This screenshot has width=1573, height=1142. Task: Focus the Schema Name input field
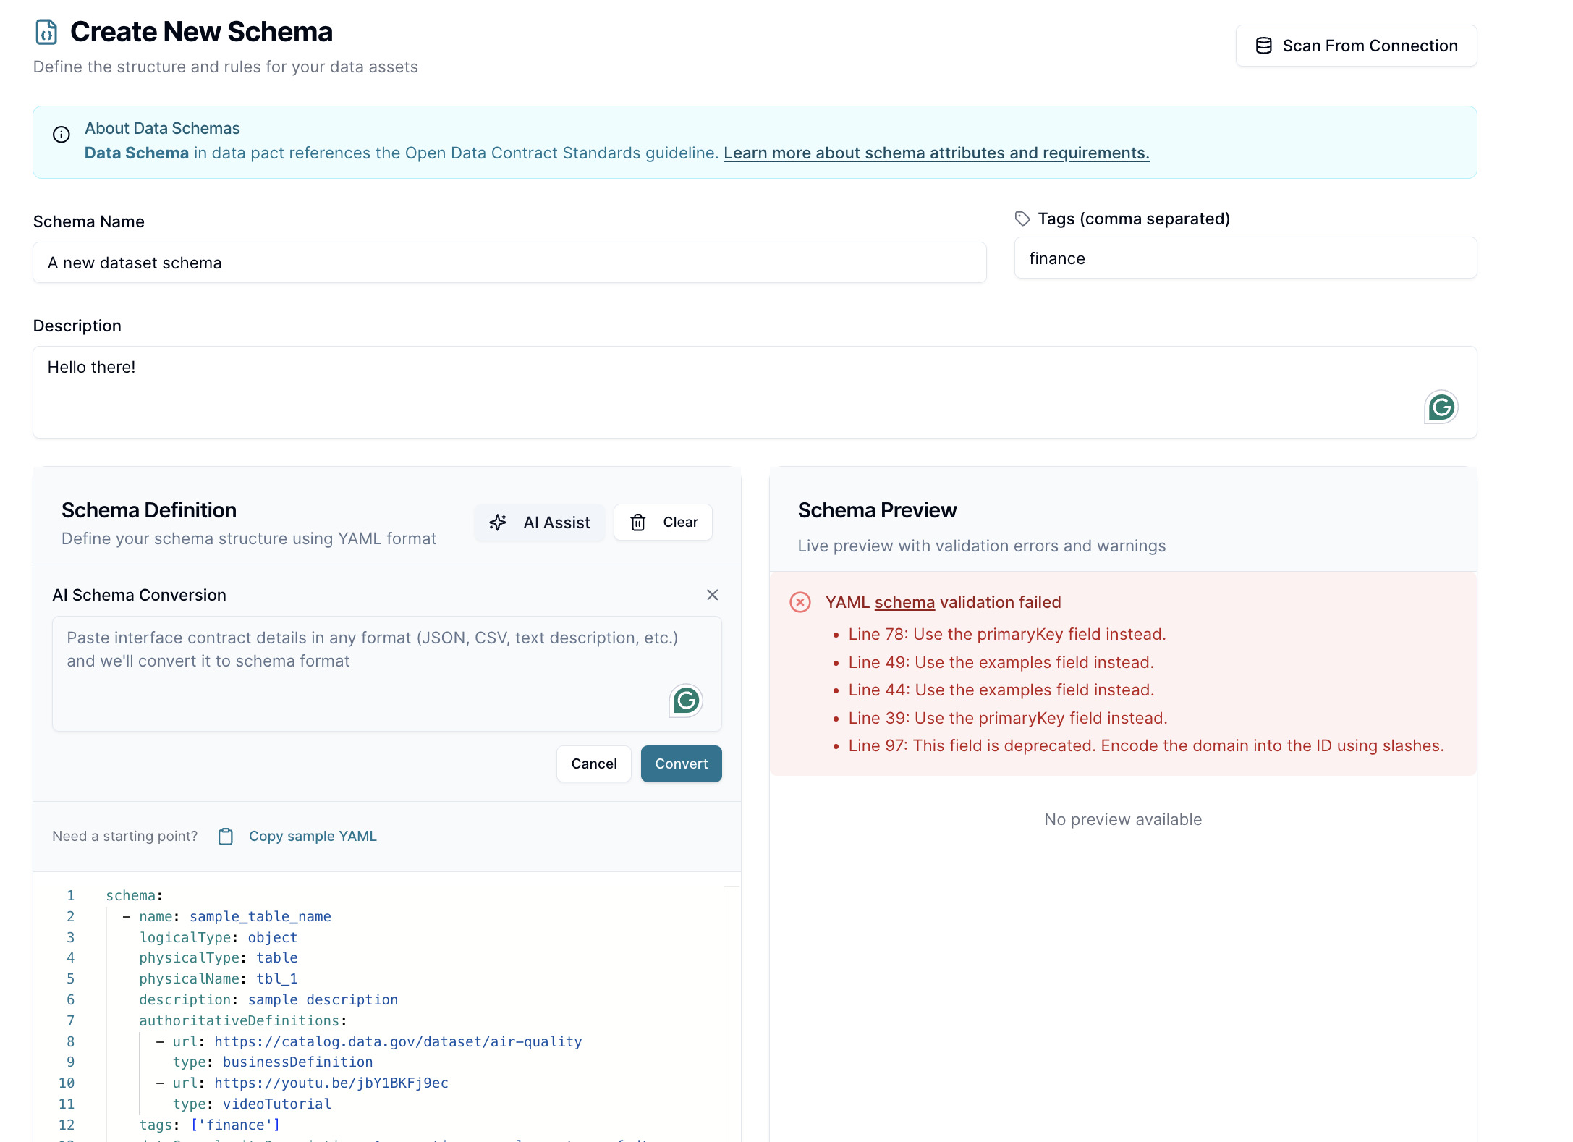pyautogui.click(x=509, y=263)
